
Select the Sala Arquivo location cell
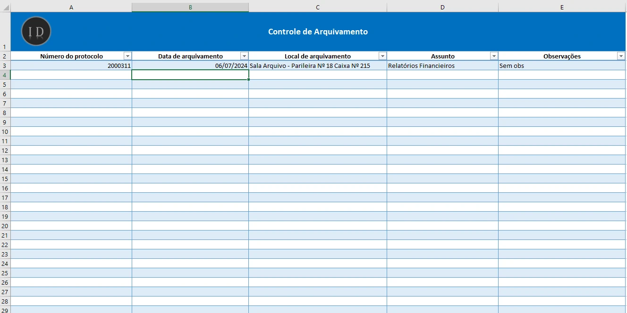pyautogui.click(x=317, y=66)
